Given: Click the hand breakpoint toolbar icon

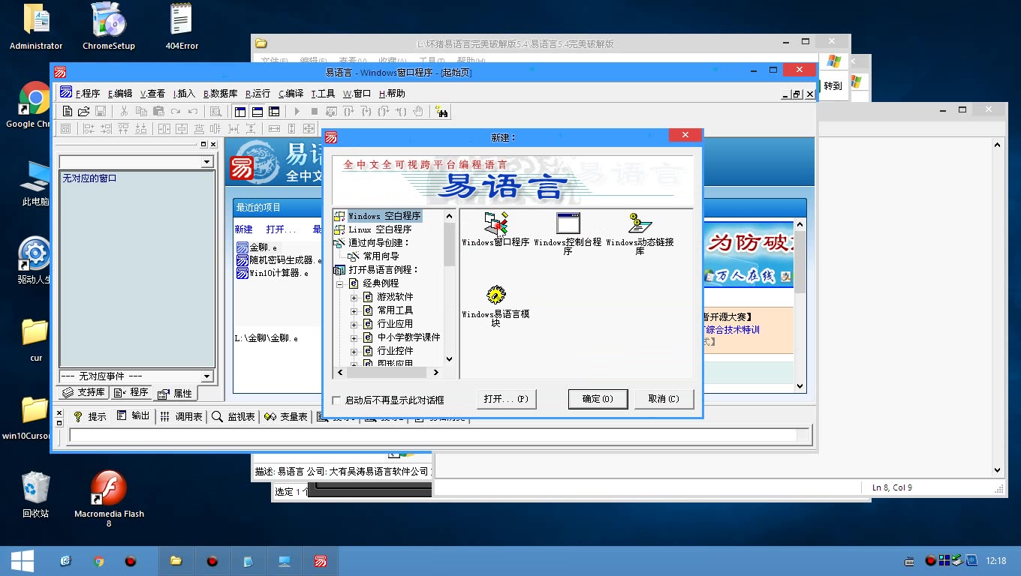Looking at the screenshot, I should pyautogui.click(x=418, y=112).
